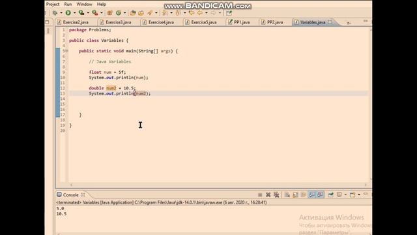Switch to Exercise5.java tab
Viewport: 417px width, 235px height.
(x=204, y=22)
